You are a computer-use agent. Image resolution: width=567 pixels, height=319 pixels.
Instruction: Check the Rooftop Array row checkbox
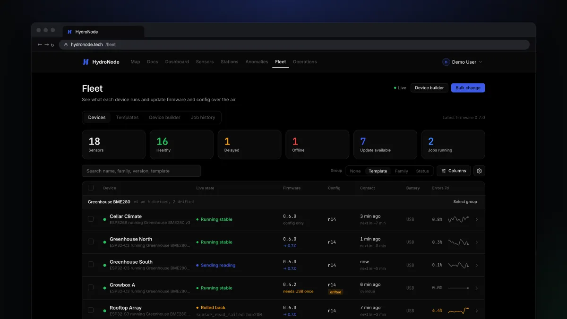[91, 310]
